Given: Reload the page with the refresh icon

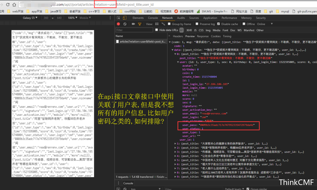Looking at the screenshot, I should click(x=8, y=4).
